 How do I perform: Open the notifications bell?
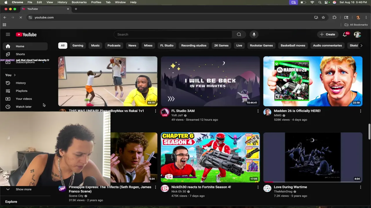pyautogui.click(x=345, y=34)
